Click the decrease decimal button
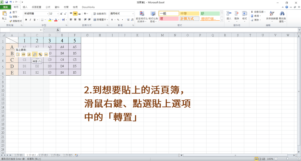 [132, 20]
